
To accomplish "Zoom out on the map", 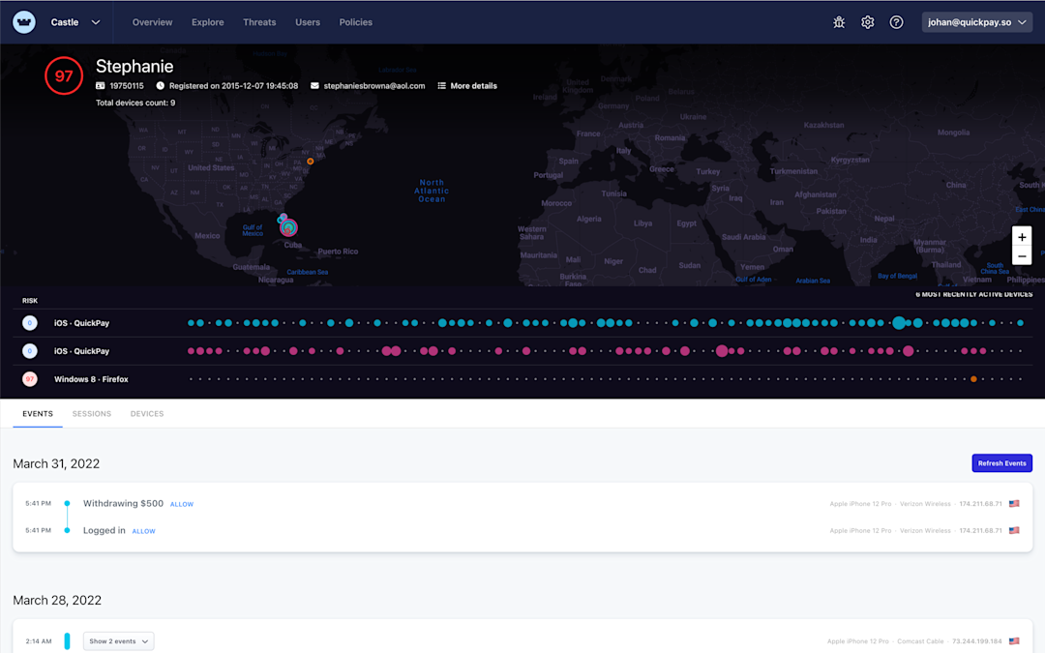I will coord(1022,255).
